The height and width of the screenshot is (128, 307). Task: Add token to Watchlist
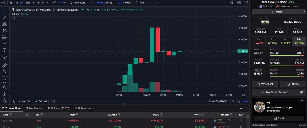pos(265,84)
